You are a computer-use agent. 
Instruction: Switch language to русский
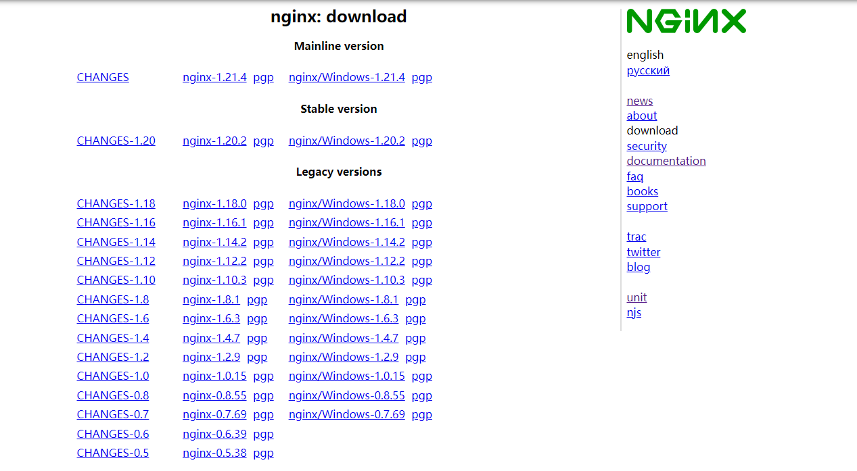pos(647,71)
